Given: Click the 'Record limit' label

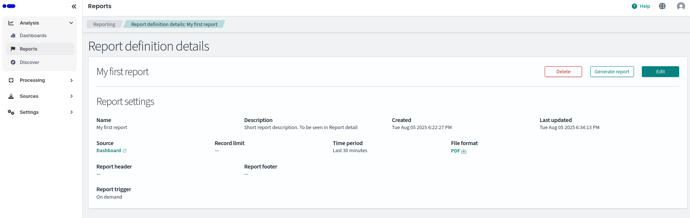Looking at the screenshot, I should tap(229, 143).
